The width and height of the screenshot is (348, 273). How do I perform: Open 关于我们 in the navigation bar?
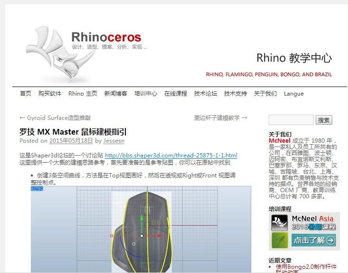(x=265, y=94)
